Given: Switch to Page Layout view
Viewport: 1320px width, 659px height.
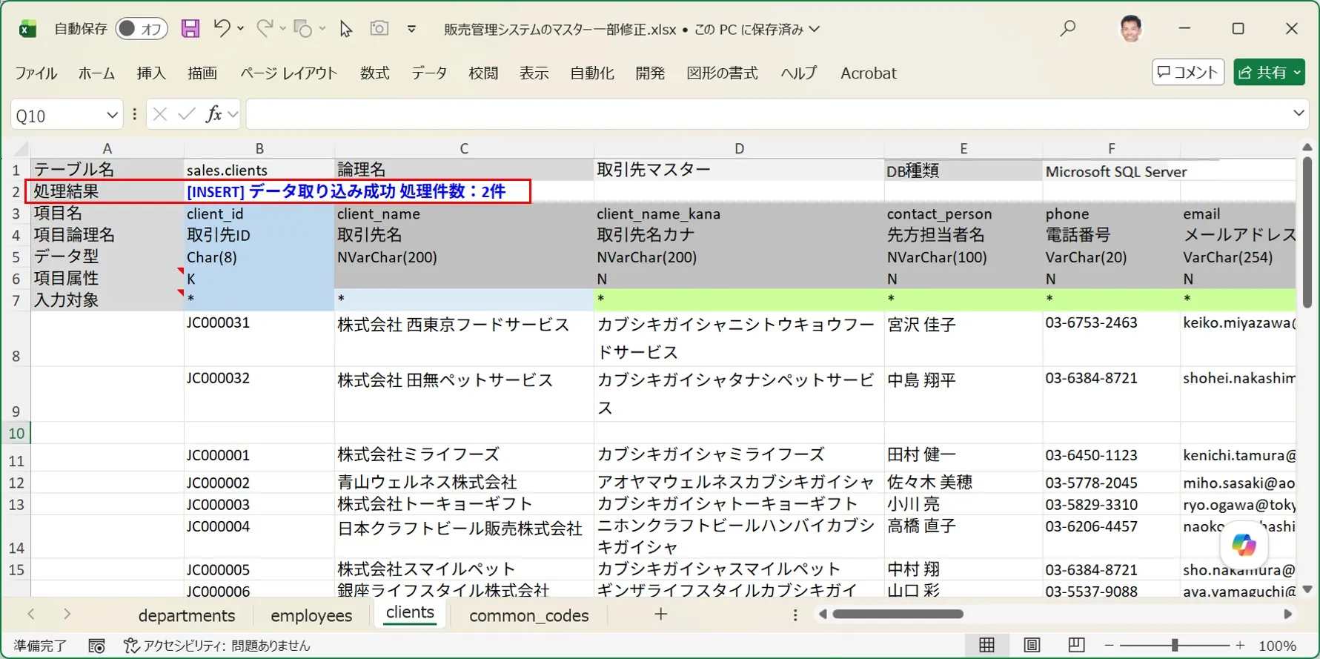Looking at the screenshot, I should pos(1032,645).
